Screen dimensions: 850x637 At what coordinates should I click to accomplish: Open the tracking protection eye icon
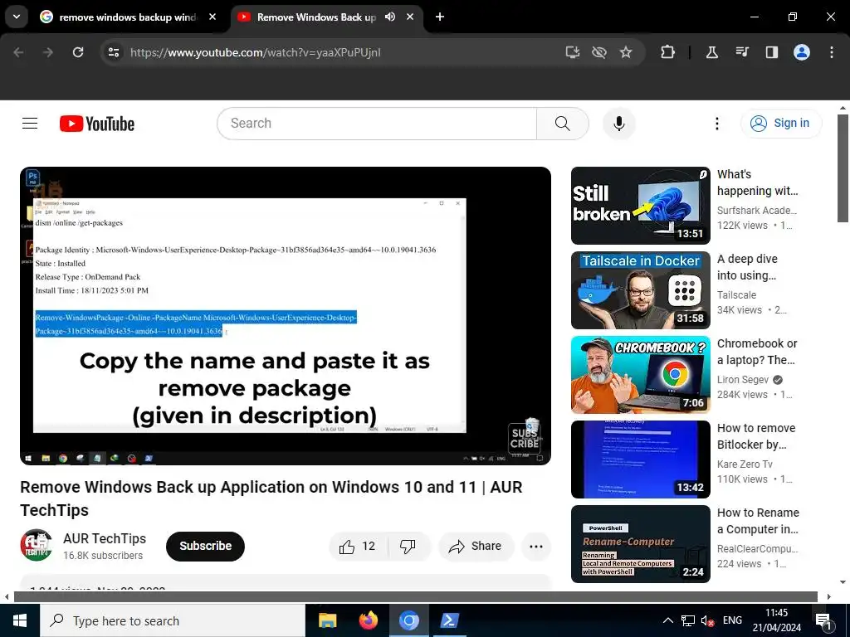599,52
